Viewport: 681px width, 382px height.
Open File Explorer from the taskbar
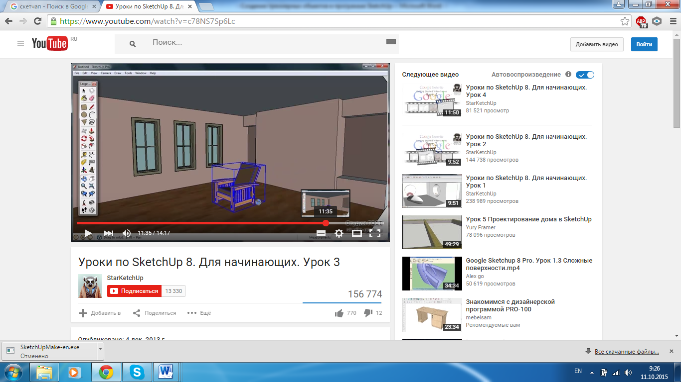(44, 372)
